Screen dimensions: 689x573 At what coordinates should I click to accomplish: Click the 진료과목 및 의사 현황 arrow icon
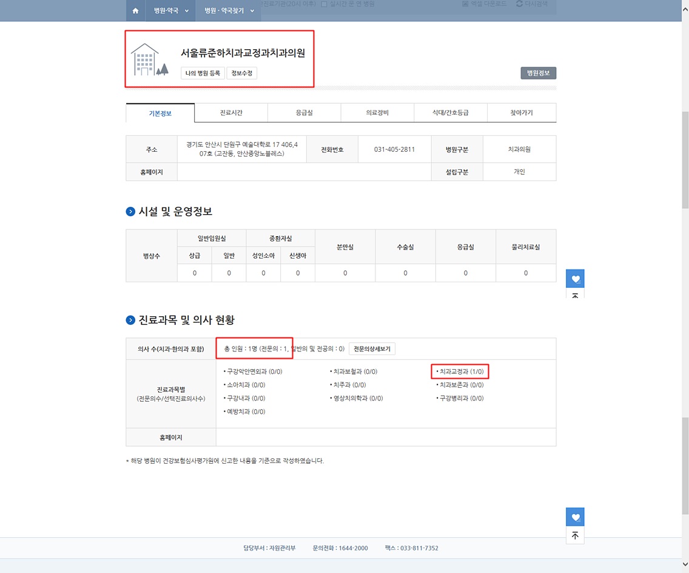[130, 320]
